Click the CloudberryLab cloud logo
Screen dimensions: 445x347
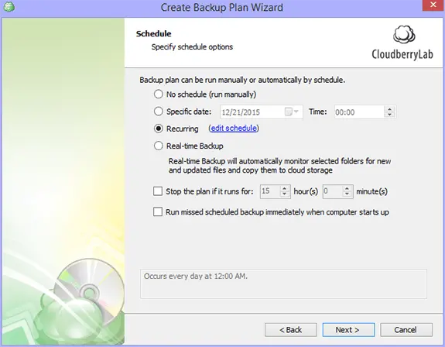tap(404, 35)
